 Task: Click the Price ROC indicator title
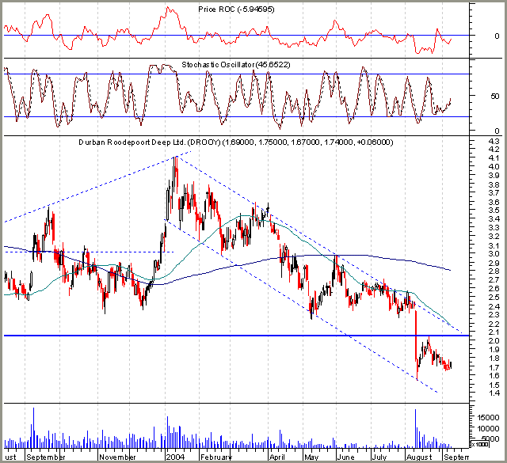click(236, 9)
